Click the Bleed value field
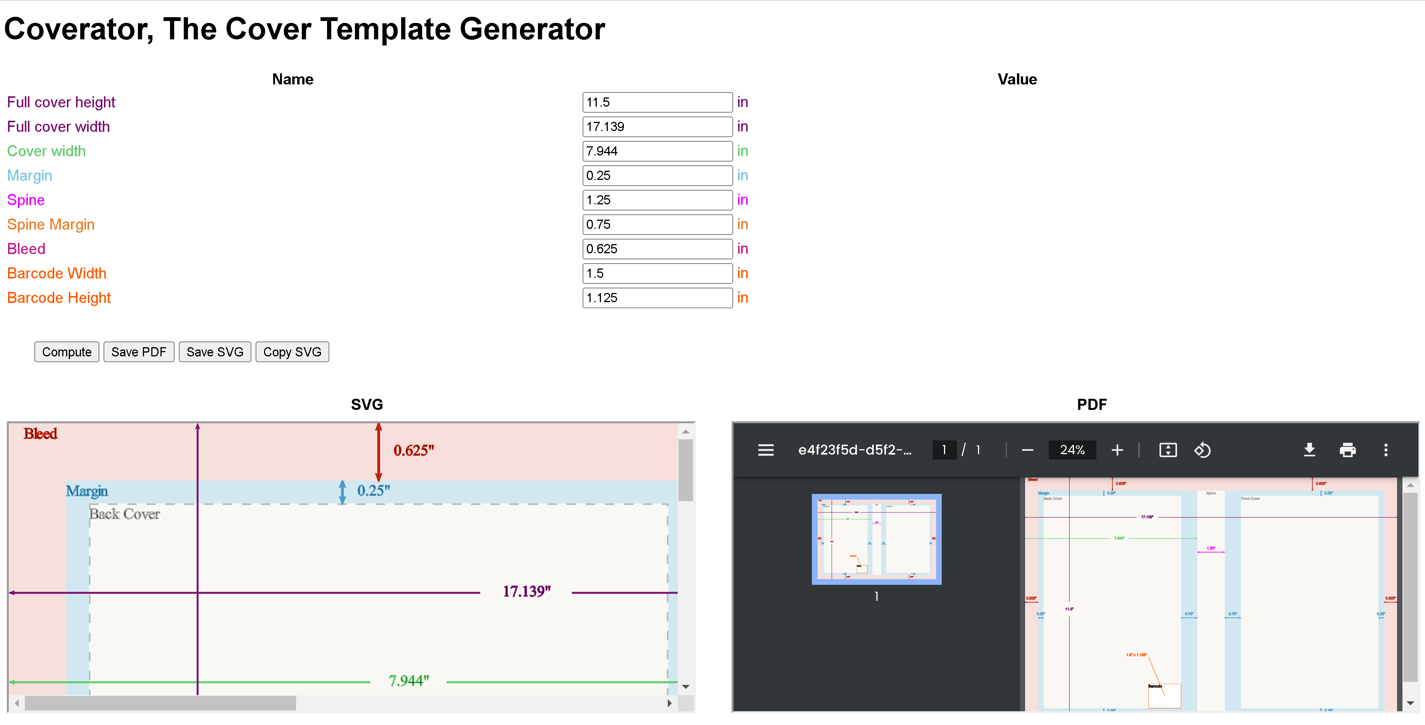 coord(657,249)
